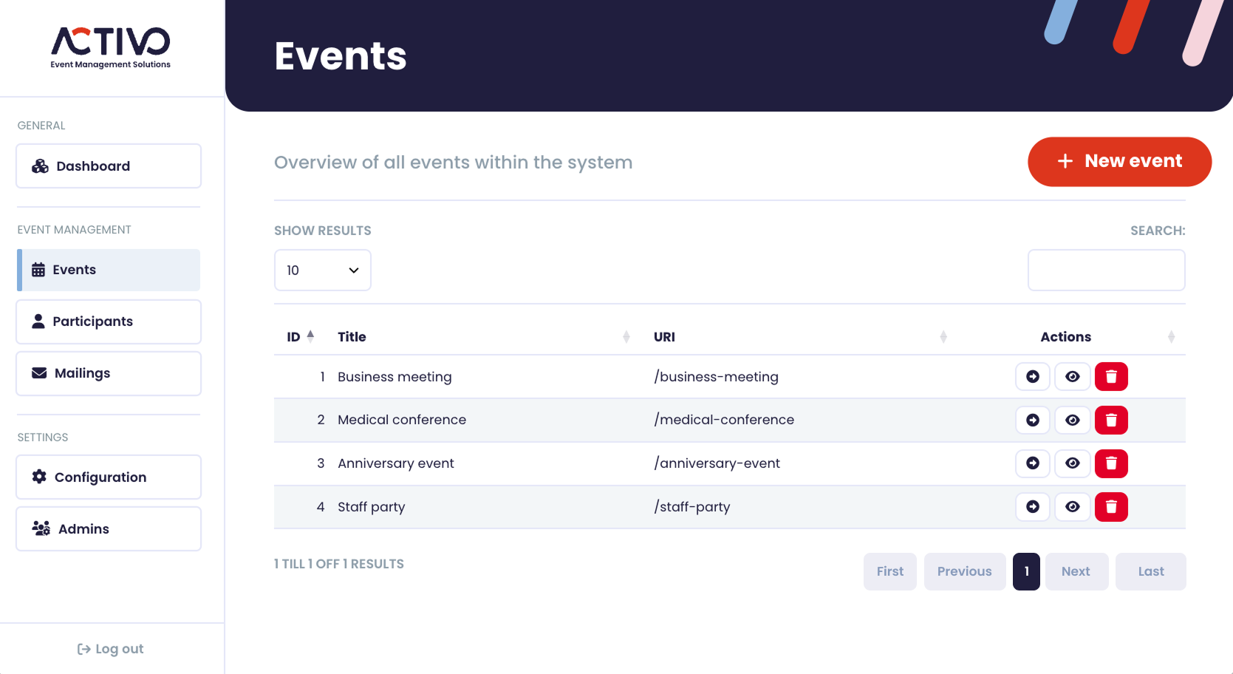Go to Medical conference using arrow icon

1032,420
